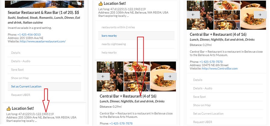This screenshot has width=270, height=126.
Task: Click the Seastar Restaurant & Raw Bar title
Action: coord(43,13)
